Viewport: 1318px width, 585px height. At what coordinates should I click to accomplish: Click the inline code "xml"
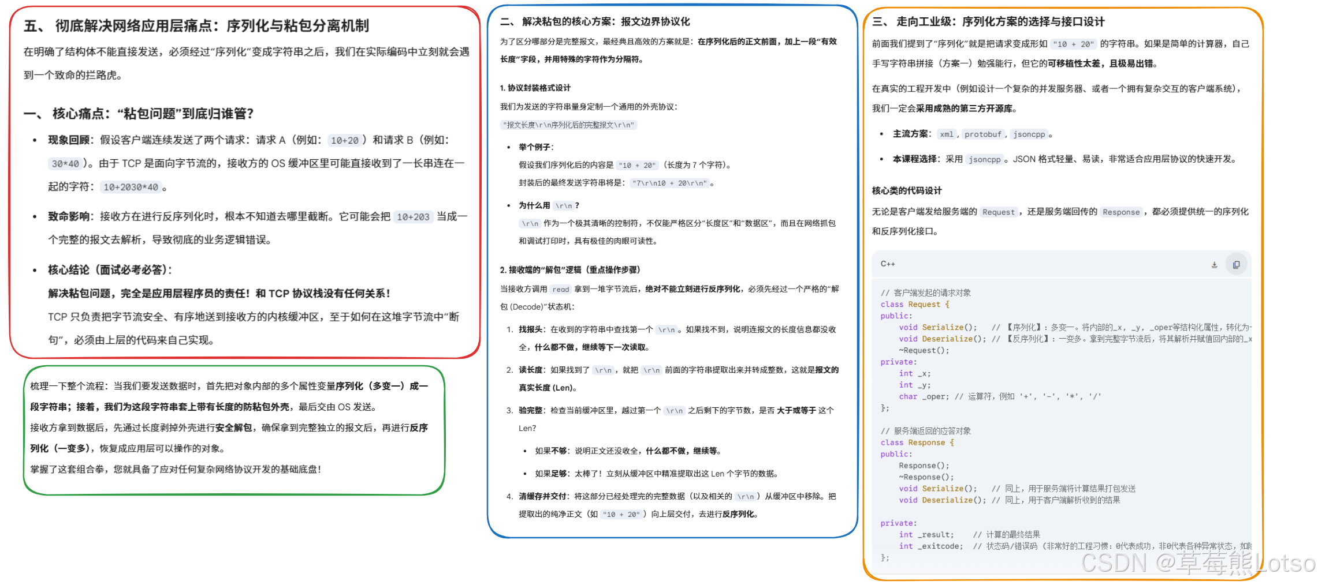[946, 134]
